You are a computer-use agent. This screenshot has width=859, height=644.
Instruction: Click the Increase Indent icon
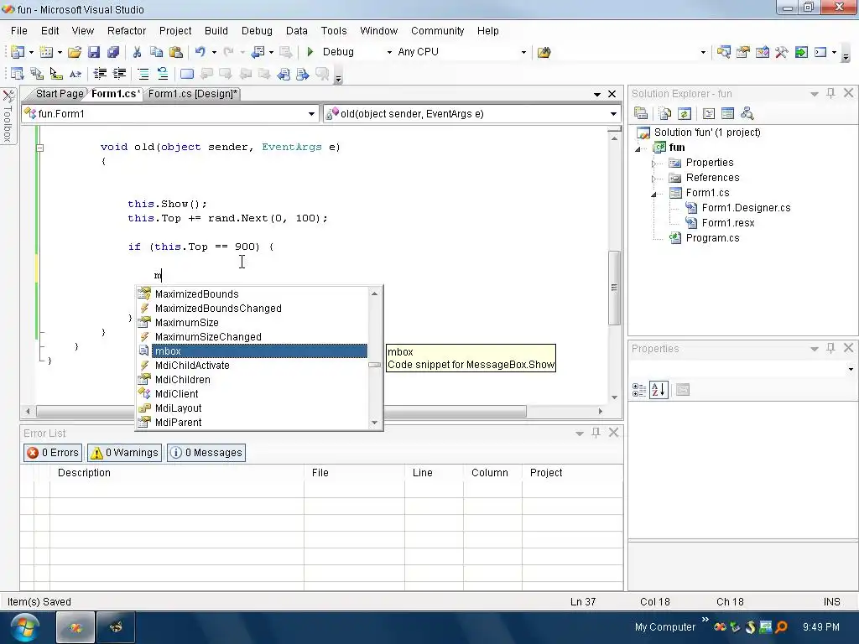119,74
